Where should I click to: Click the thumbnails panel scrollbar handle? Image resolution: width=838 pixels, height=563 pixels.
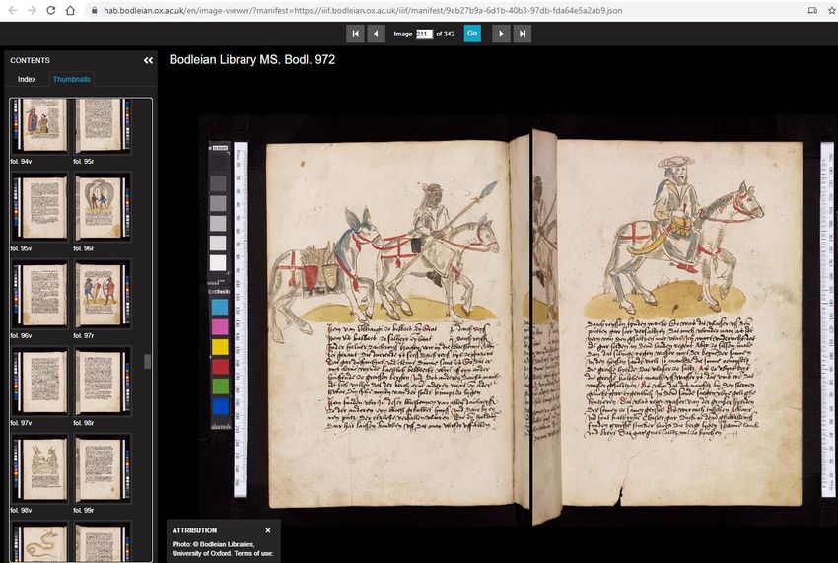click(x=148, y=361)
